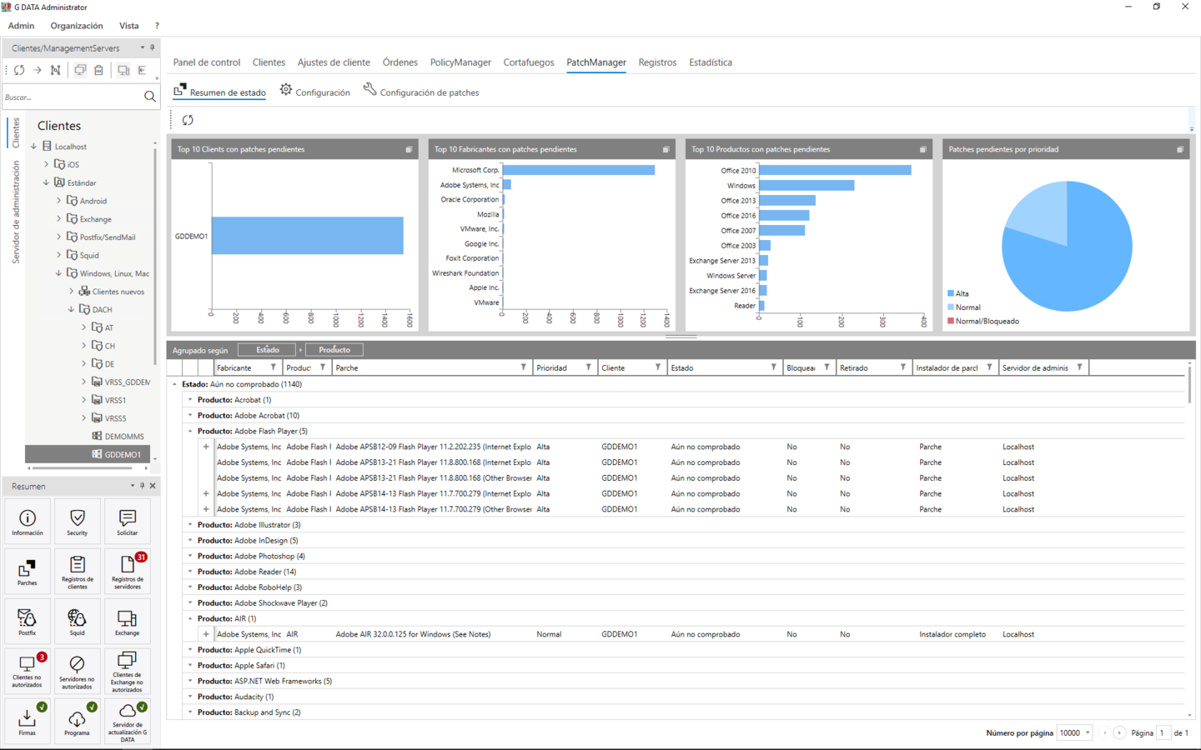Filter the Fabricante column
This screenshot has width=1201, height=750.
click(x=273, y=367)
